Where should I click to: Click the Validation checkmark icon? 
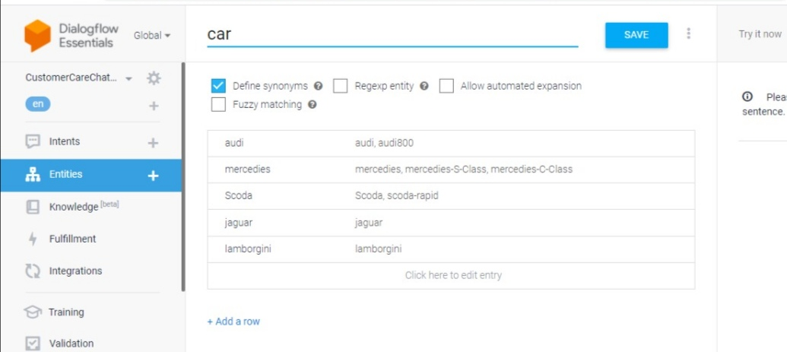[x=33, y=344]
